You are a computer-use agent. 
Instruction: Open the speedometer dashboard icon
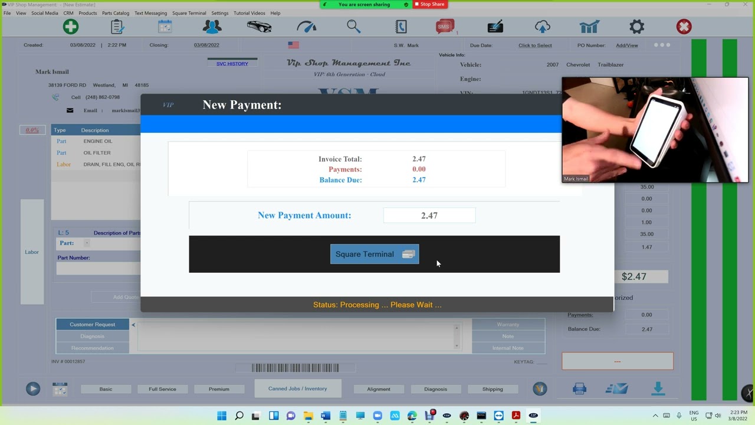tap(307, 27)
